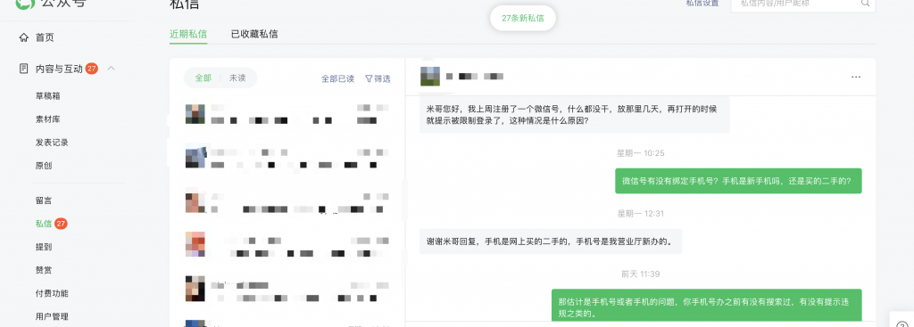
Task: Open the 原创 sidebar item
Action: tap(44, 166)
